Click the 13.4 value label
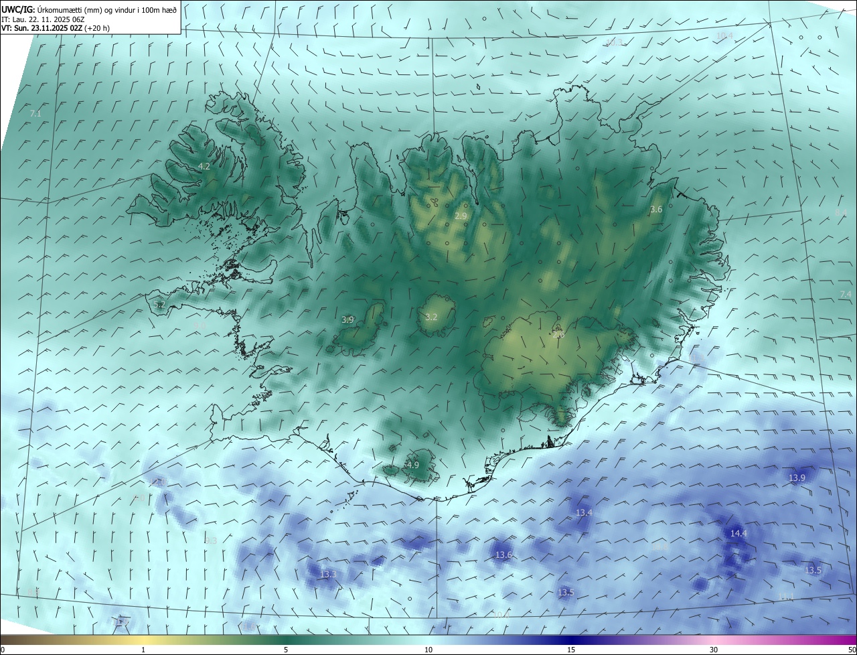This screenshot has height=655, width=857. pos(584,512)
